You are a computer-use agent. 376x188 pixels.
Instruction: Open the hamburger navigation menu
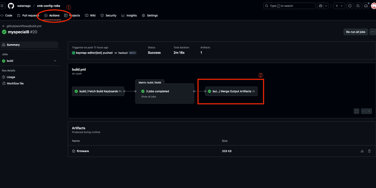click(3, 6)
